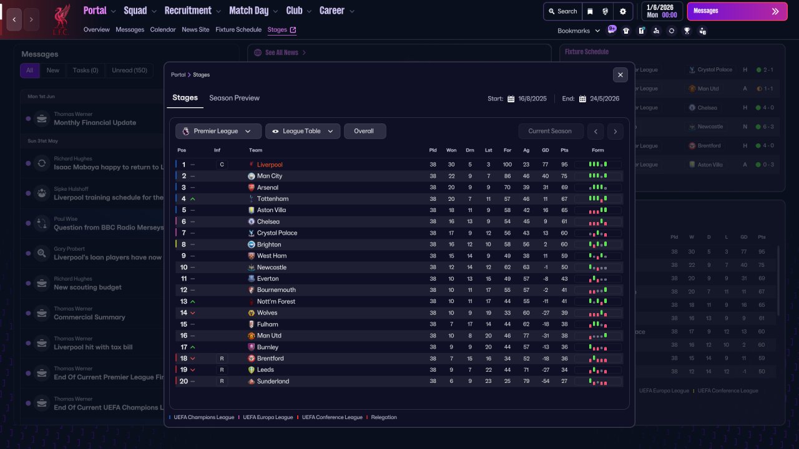The image size is (799, 449).
Task: Click the Tottenham team name
Action: click(x=273, y=199)
